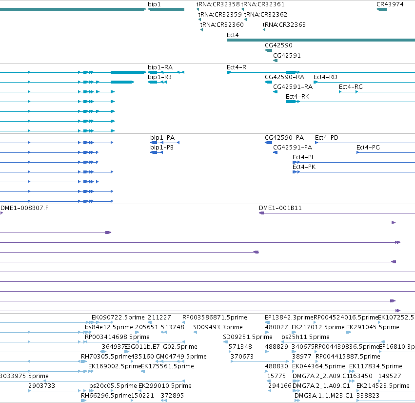
Task: Click the tRNA:CR32360 arrow glyph
Action: point(202,30)
